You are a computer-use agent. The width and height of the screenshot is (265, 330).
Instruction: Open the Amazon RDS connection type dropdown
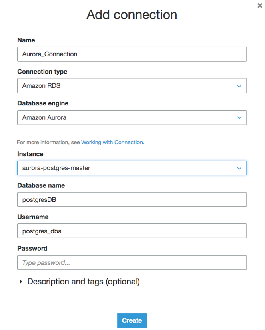click(x=131, y=86)
